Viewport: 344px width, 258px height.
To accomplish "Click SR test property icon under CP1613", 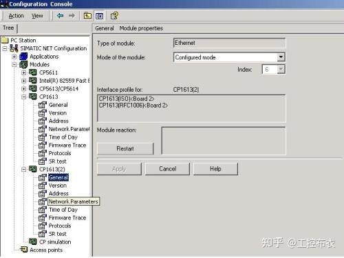I will [x=43, y=161].
